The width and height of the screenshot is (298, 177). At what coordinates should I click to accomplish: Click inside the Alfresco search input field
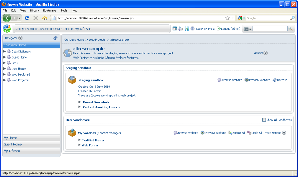(x=270, y=29)
